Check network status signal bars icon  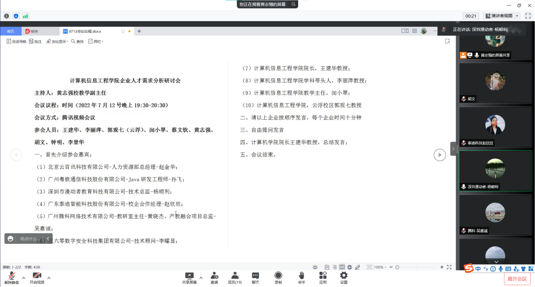tap(25, 16)
